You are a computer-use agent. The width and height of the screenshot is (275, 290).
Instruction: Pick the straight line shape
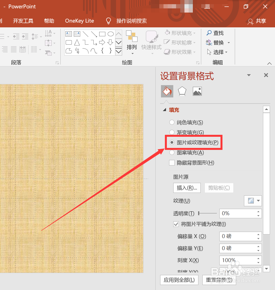coord(85,34)
